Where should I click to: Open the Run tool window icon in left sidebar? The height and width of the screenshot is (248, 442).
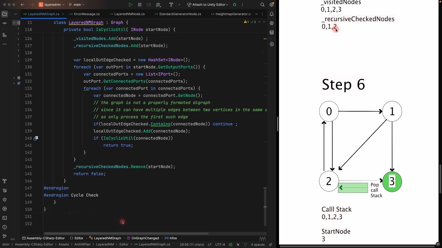(x=4, y=209)
